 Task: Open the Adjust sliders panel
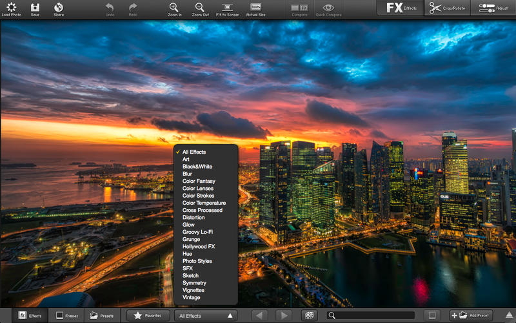(x=495, y=8)
